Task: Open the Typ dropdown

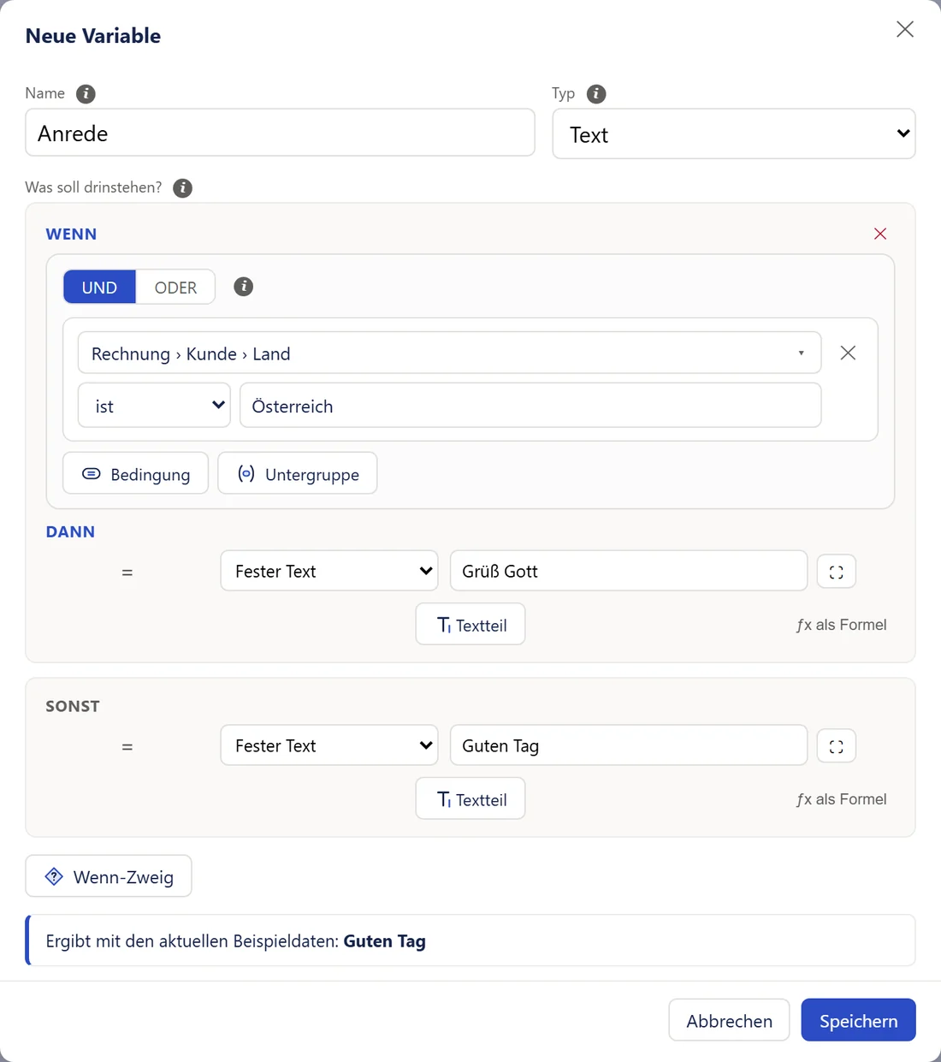Action: point(734,134)
